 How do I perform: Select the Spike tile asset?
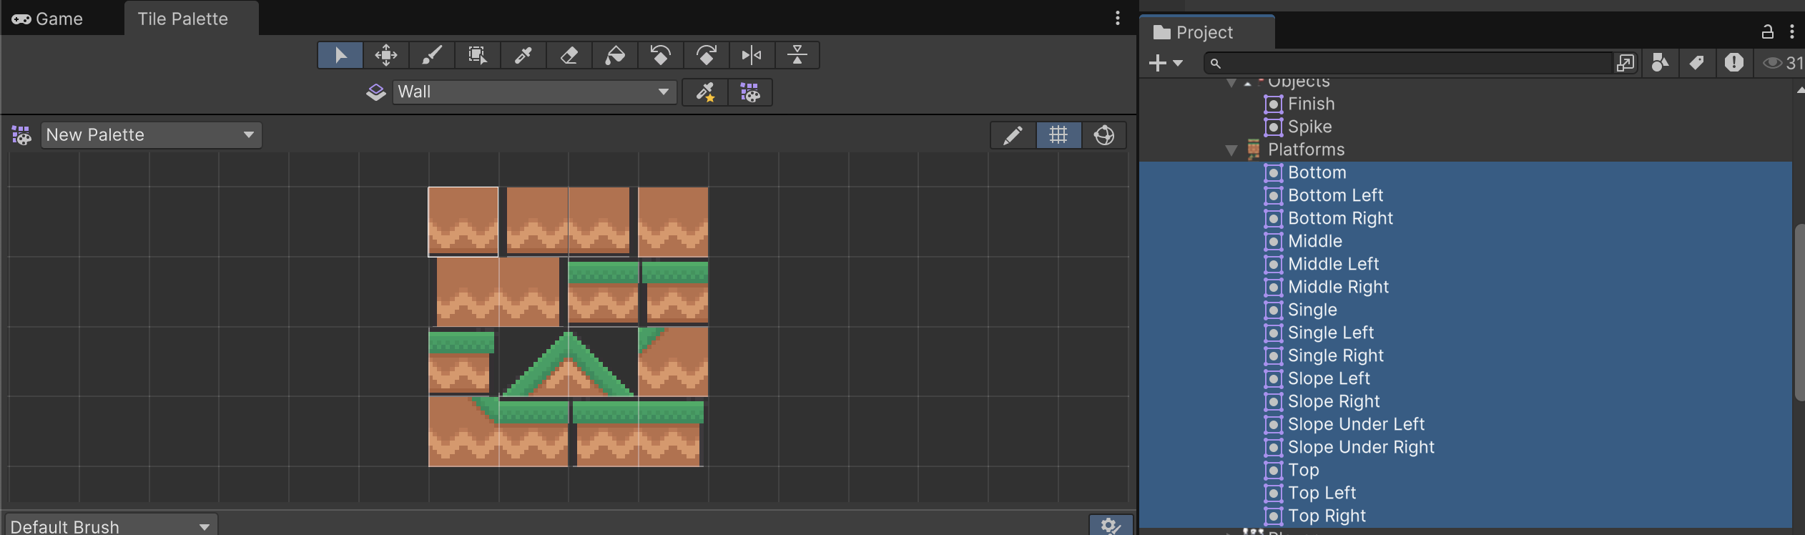(x=1309, y=127)
